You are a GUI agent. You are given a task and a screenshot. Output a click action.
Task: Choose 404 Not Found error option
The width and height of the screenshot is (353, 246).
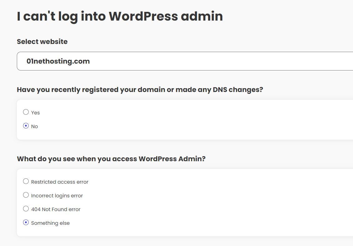pos(26,209)
